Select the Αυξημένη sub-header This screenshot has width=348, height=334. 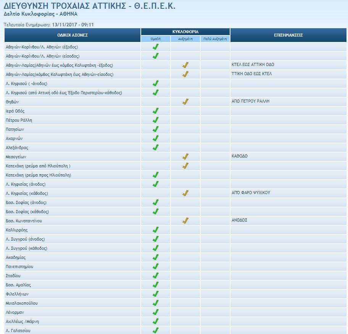tap(185, 39)
